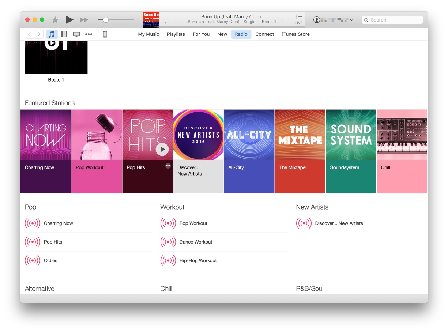Adjust the volume slider knob
Viewport: 448px width, 332px height.
click(106, 20)
